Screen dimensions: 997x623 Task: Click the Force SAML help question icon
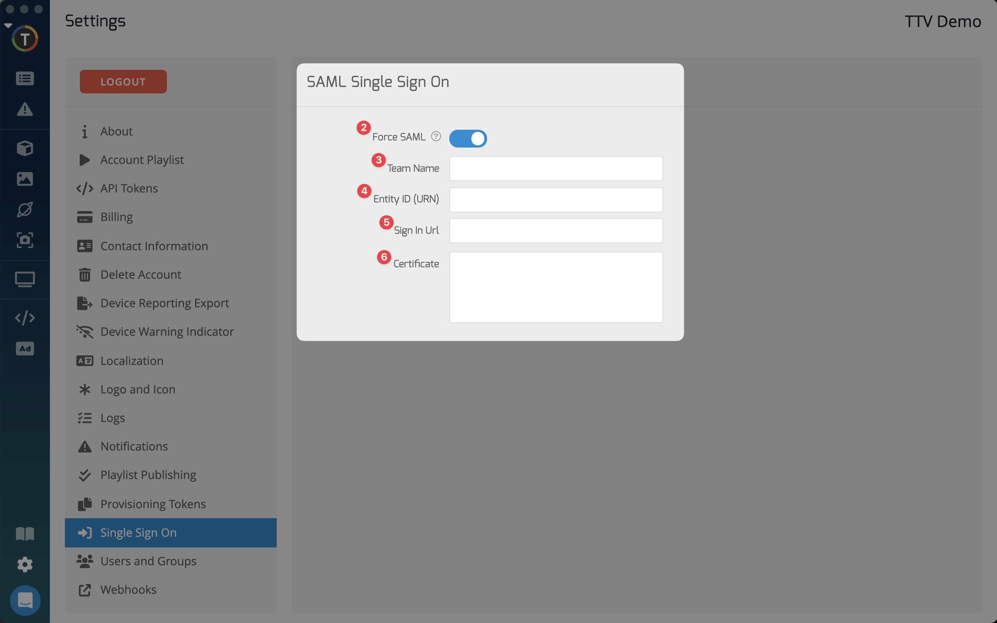(436, 137)
